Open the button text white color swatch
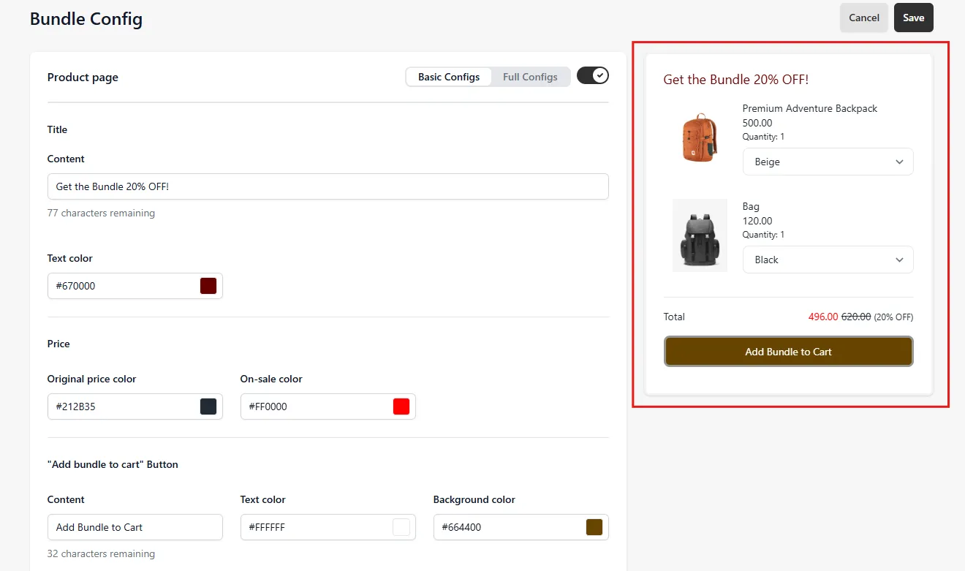The height and width of the screenshot is (571, 965). (x=401, y=527)
